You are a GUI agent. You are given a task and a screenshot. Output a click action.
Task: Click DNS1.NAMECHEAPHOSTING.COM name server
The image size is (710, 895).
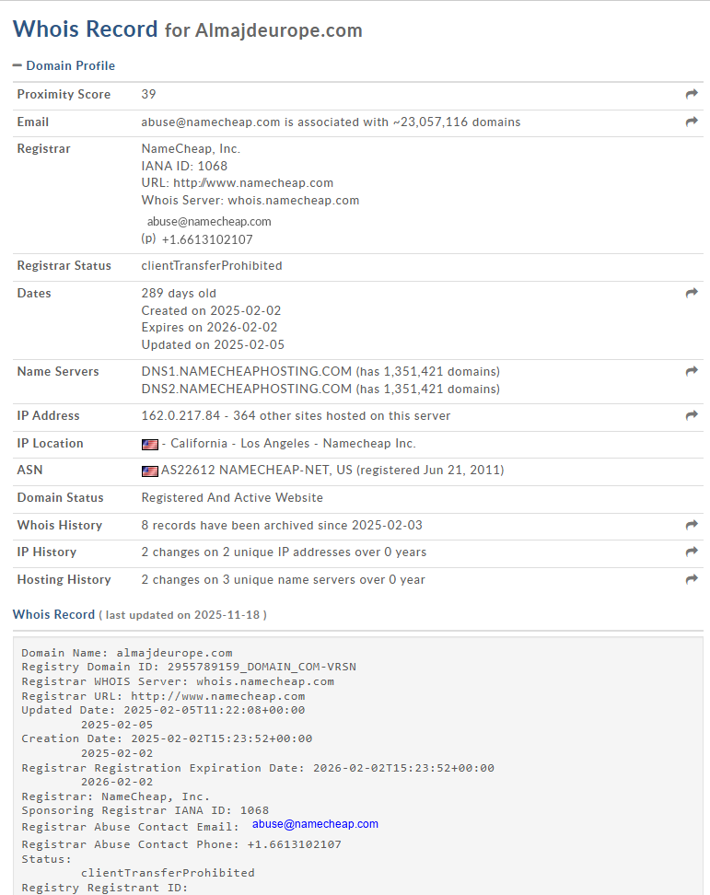247,371
